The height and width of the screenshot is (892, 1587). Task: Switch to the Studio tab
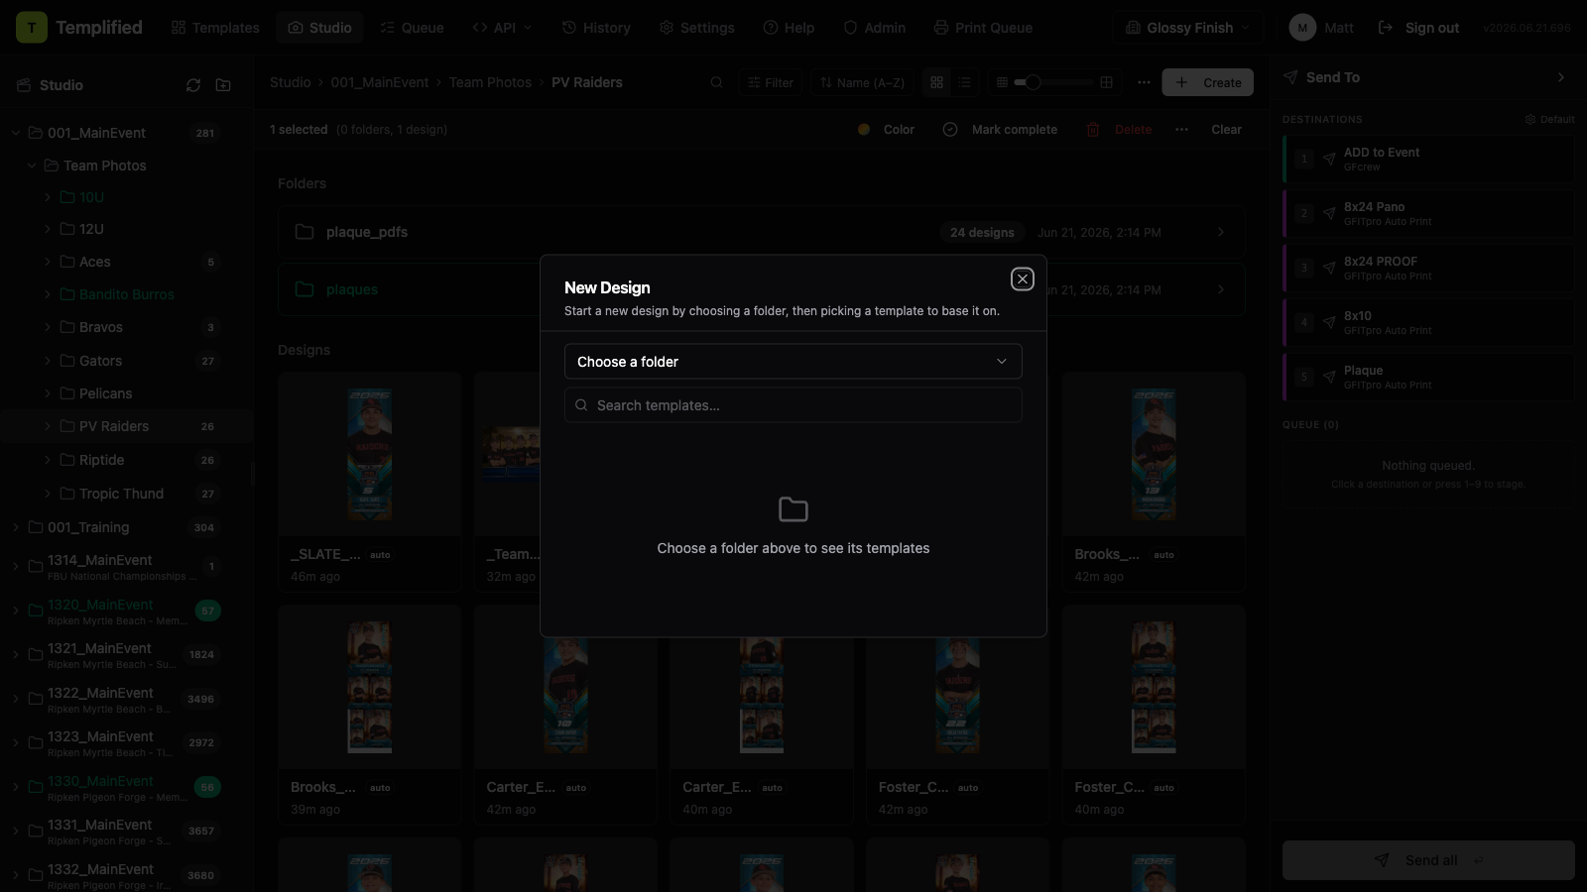319,28
